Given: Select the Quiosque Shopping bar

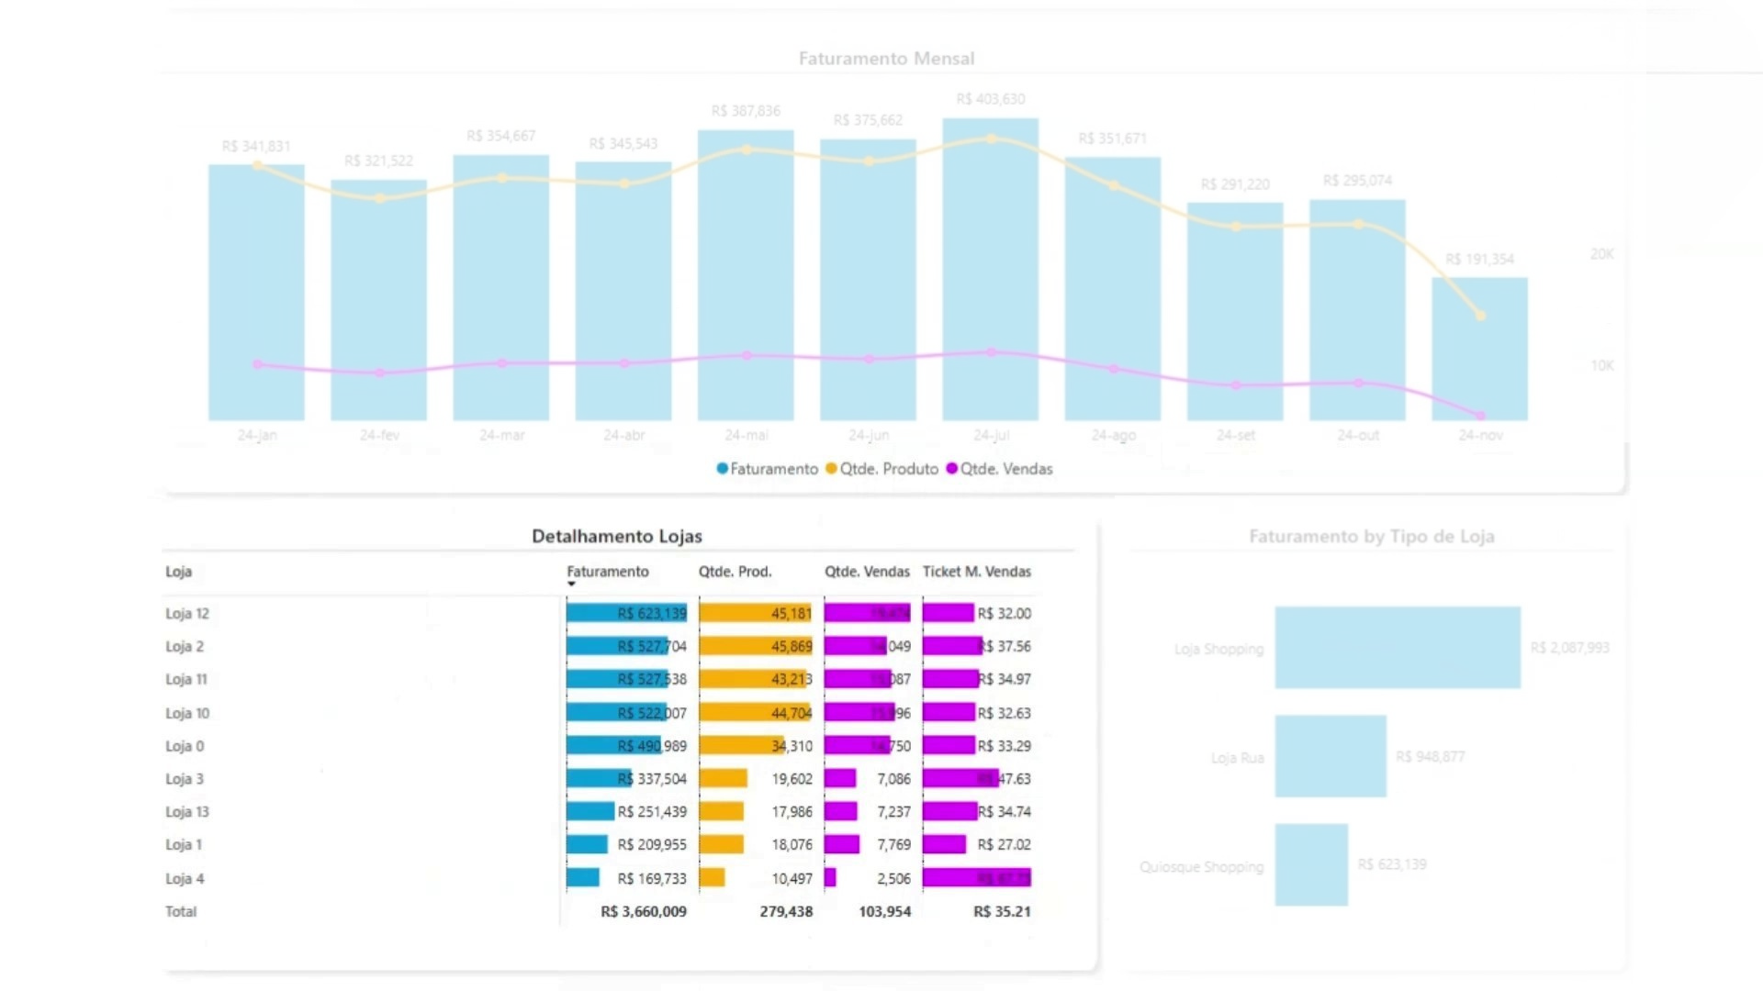Looking at the screenshot, I should click(x=1311, y=865).
